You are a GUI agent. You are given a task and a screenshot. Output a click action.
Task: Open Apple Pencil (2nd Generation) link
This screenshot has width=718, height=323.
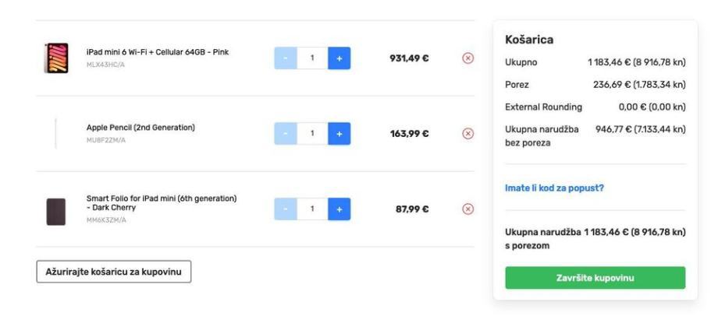pyautogui.click(x=140, y=128)
